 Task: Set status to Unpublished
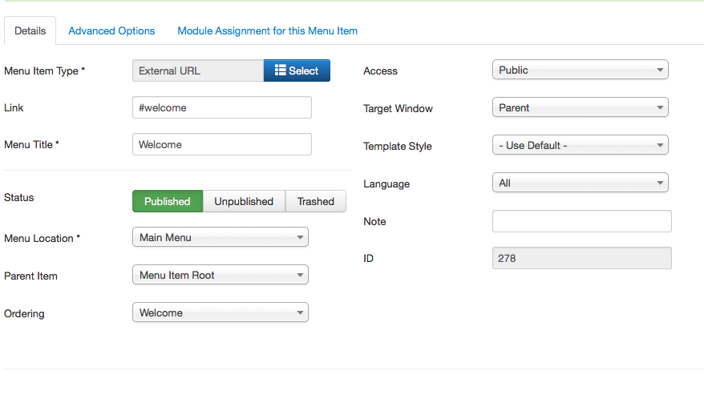point(244,201)
